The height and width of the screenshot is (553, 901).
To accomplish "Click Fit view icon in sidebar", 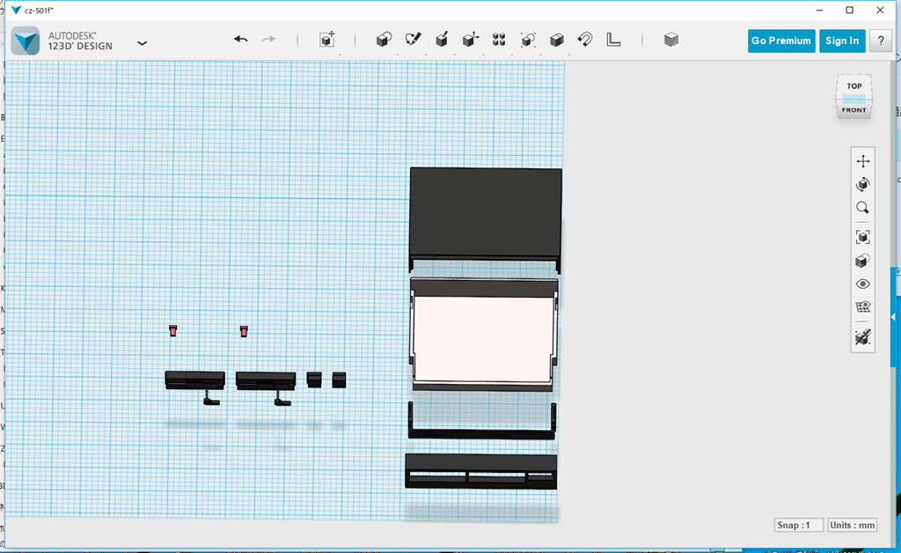I will point(863,235).
